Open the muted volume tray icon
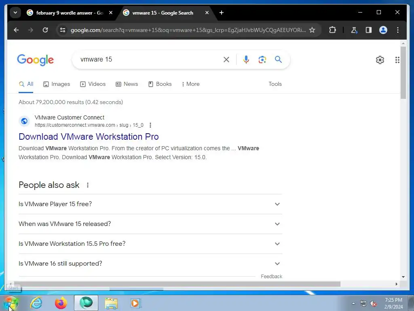414x311 pixels. (x=373, y=304)
